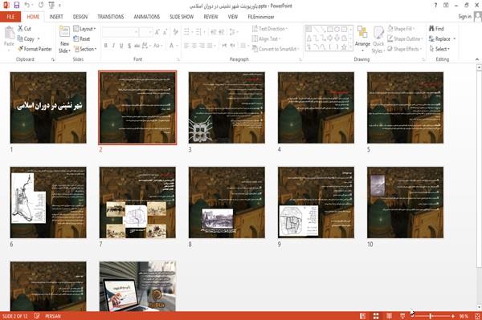Viewport: 482px width, 320px height.
Task: Open the Select dropdown in Editing
Action: (439, 49)
